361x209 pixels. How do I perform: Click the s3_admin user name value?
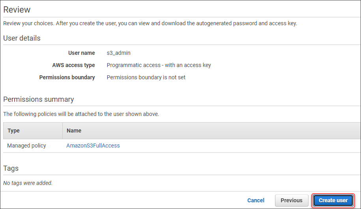point(118,53)
